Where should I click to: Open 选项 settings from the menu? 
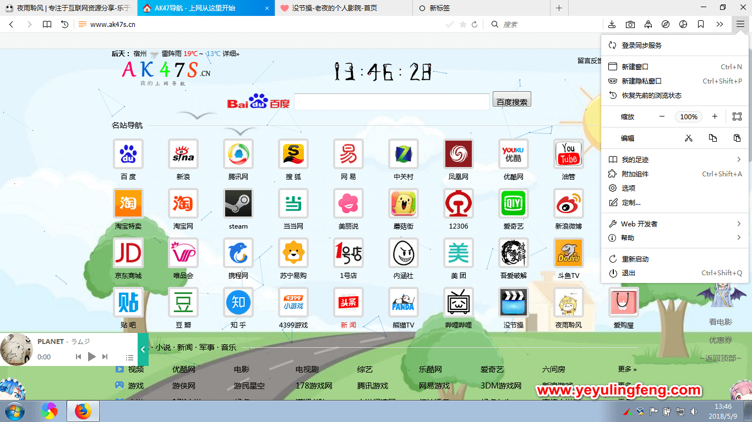(675, 188)
